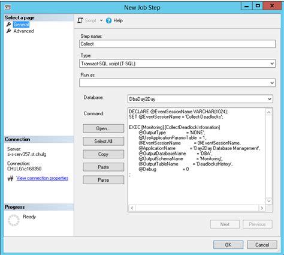284x255 pixels.
Task: Click the Cancel button
Action: [x=262, y=245]
